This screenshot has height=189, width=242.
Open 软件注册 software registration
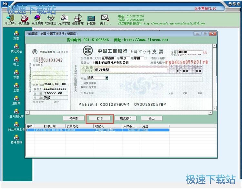[x=51, y=20]
